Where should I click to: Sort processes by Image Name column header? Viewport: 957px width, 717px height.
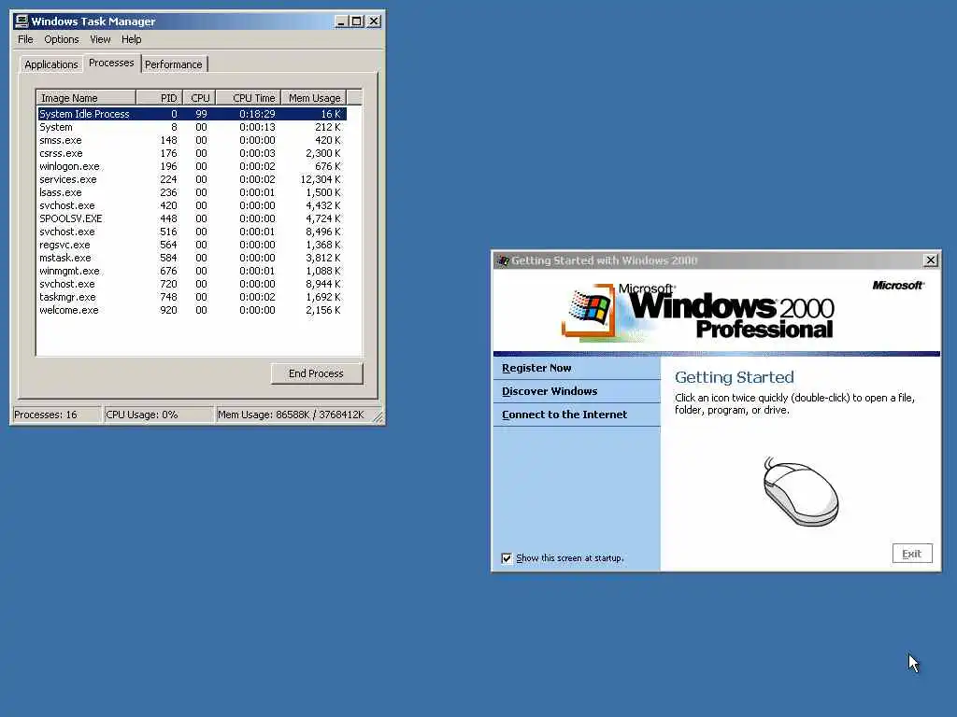click(86, 97)
